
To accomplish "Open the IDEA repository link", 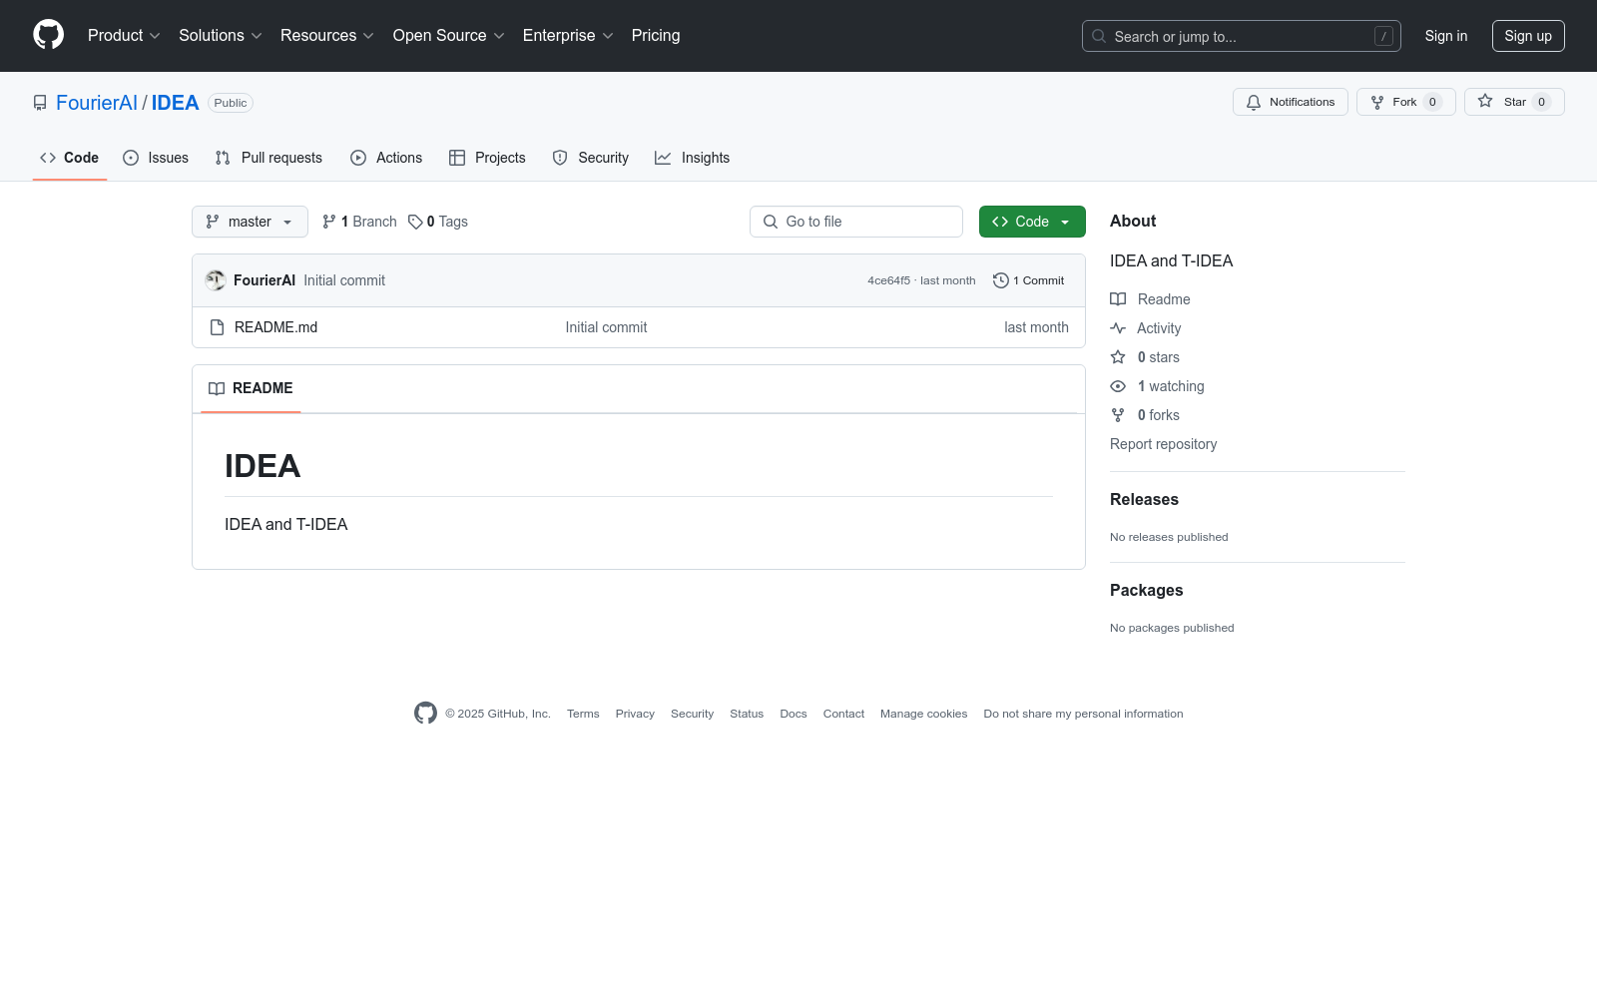I will (x=176, y=103).
